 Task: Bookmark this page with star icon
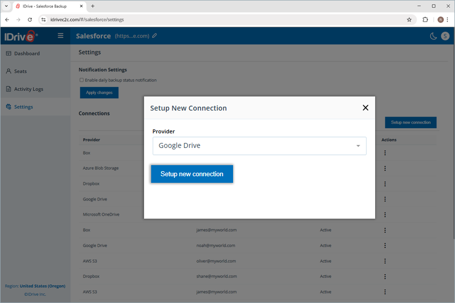coord(409,20)
